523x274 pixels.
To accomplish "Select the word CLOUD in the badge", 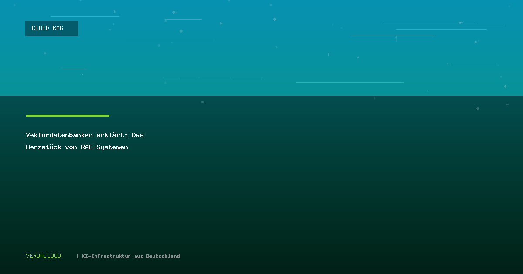I will [x=41, y=28].
